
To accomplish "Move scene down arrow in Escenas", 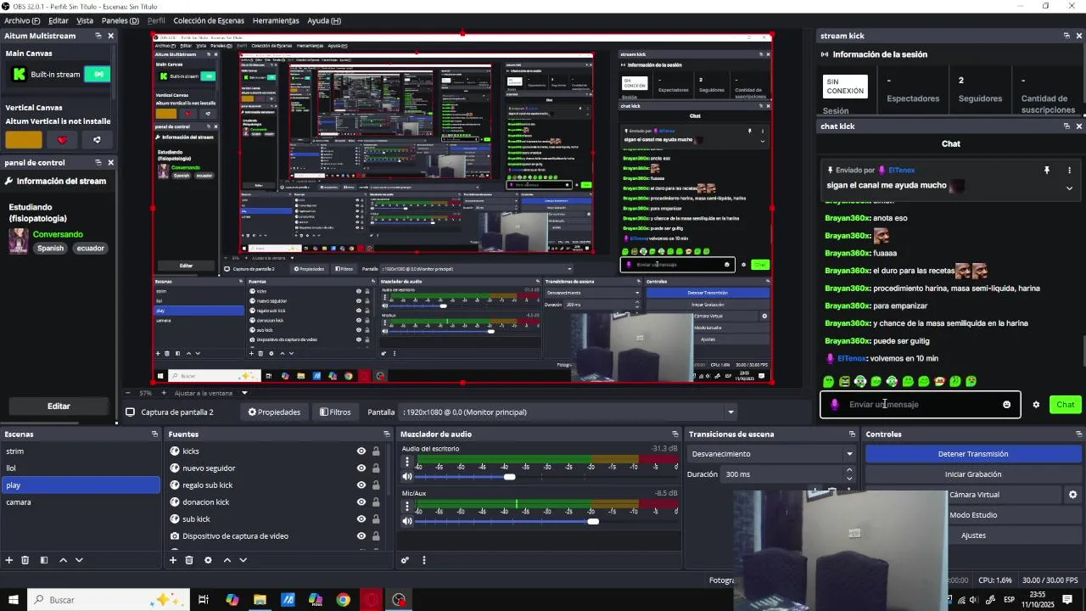I will [80, 560].
